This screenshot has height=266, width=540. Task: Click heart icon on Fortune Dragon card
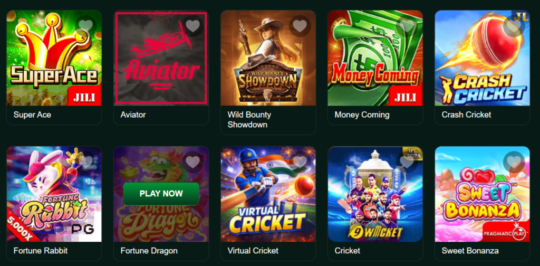pyautogui.click(x=193, y=161)
